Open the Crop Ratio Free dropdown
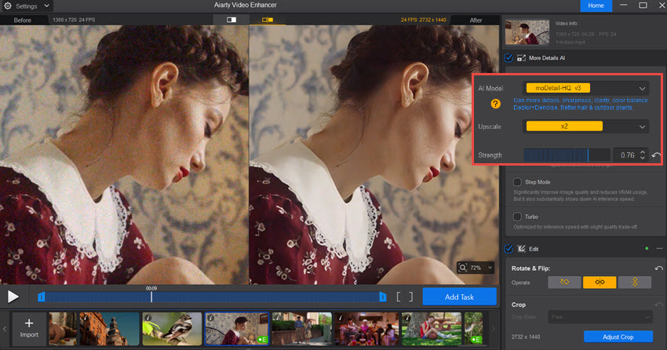Screen dimensions: 667x350 pos(600,317)
